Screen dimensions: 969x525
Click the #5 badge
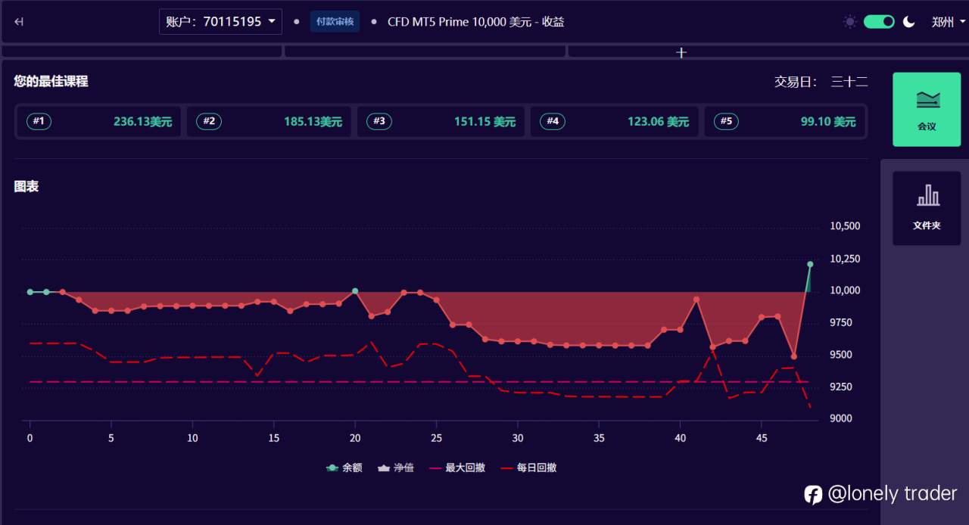point(726,121)
